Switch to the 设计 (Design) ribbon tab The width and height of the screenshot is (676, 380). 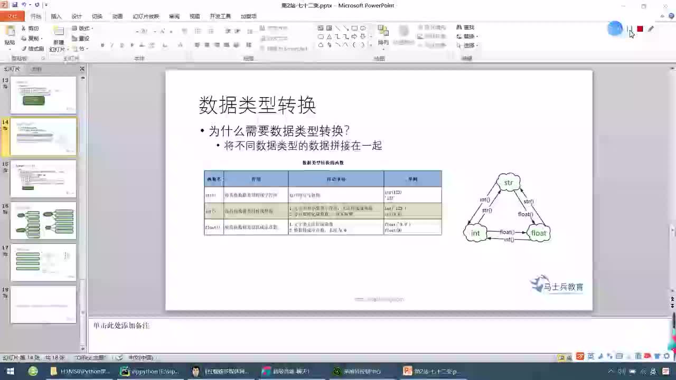click(x=77, y=16)
